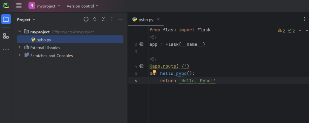Viewport: 309px width, 123px height.
Task: Select the myproject root folder
Action: click(x=40, y=32)
